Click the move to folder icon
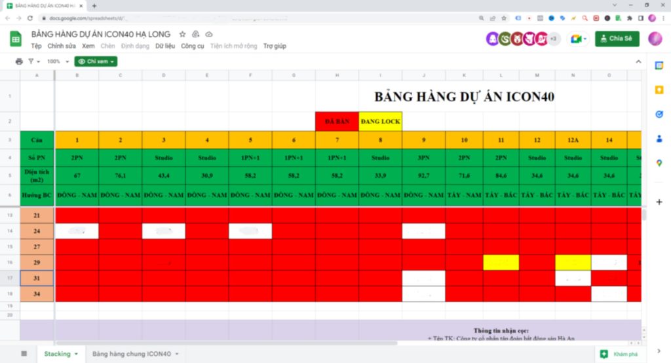The width and height of the screenshot is (671, 363). pos(195,34)
